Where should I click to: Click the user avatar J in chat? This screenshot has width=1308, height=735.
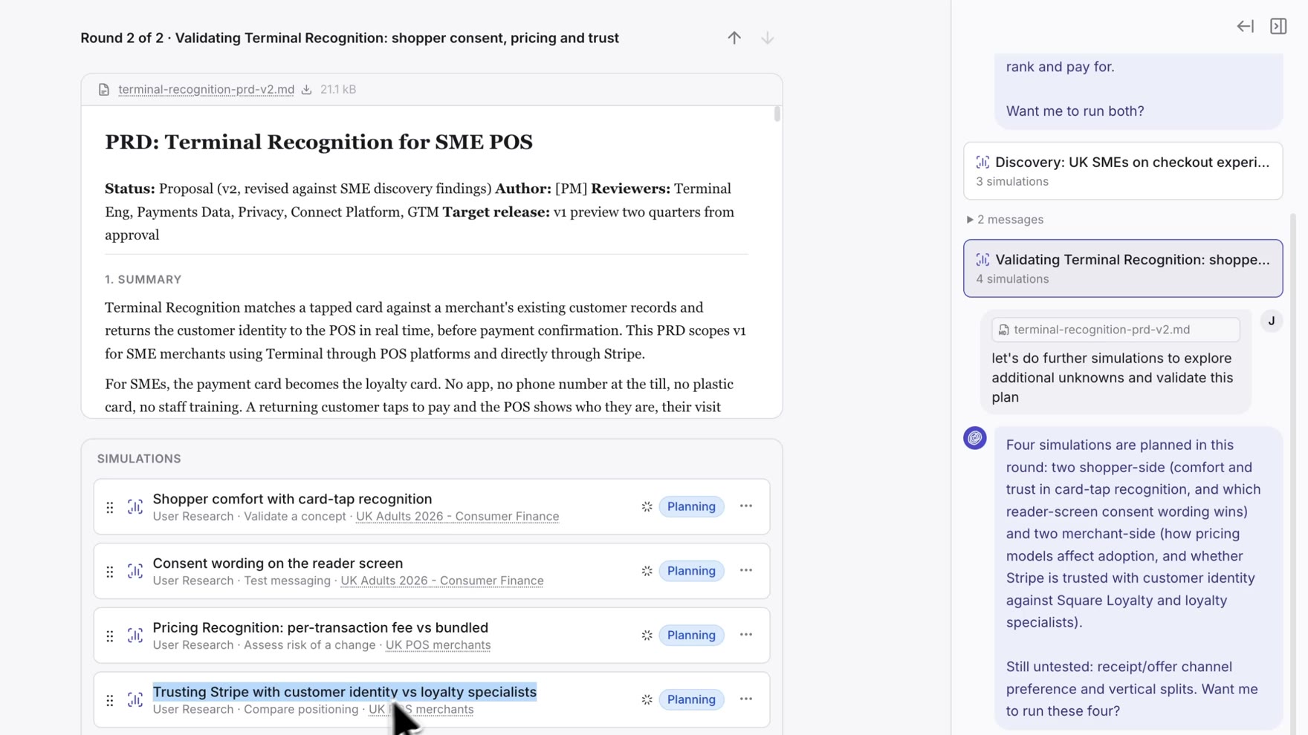[1272, 321]
